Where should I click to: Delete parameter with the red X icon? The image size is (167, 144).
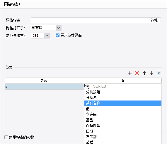137,73
